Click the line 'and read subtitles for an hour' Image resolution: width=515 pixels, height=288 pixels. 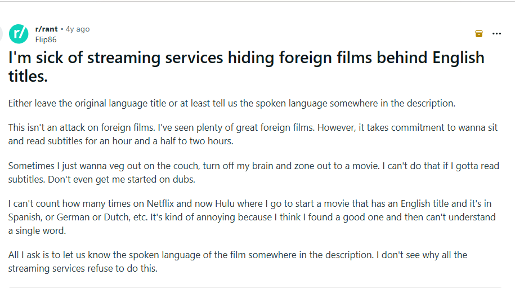120,141
